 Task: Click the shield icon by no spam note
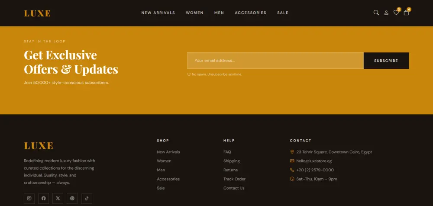189,74
